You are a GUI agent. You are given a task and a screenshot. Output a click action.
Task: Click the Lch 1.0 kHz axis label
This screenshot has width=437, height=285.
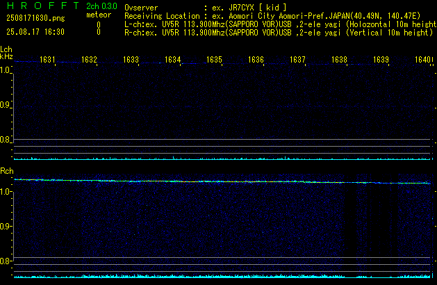[5, 70]
